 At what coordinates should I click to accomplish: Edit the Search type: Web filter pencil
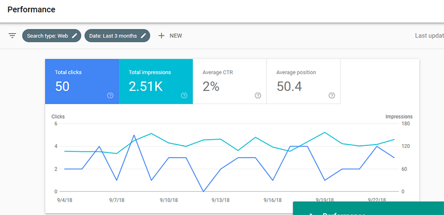point(74,36)
